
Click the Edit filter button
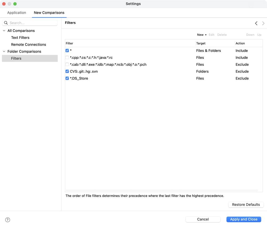coord(211,35)
